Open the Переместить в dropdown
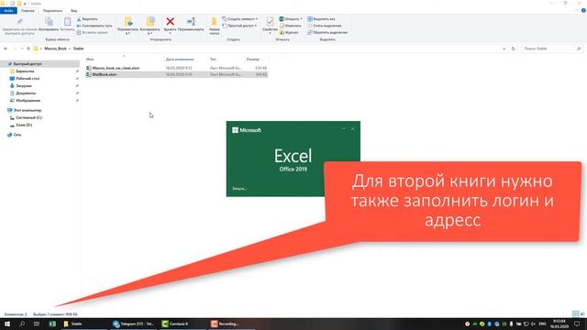Viewport: 587px width, 330px height. 128,26
